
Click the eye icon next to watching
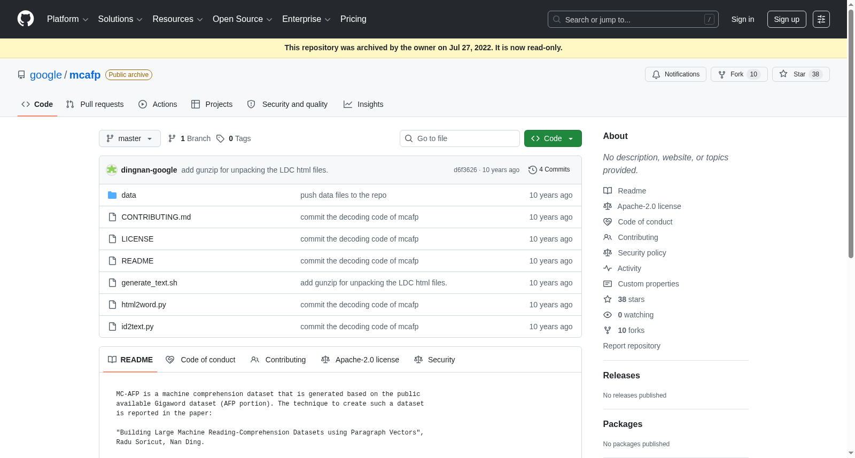pos(608,315)
